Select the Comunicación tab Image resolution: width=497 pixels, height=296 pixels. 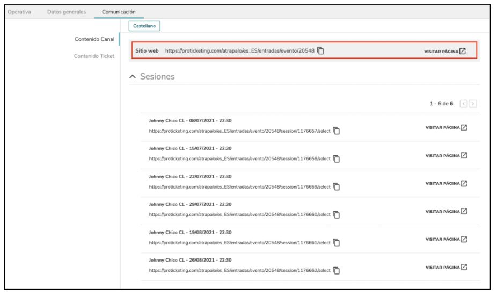tap(119, 12)
